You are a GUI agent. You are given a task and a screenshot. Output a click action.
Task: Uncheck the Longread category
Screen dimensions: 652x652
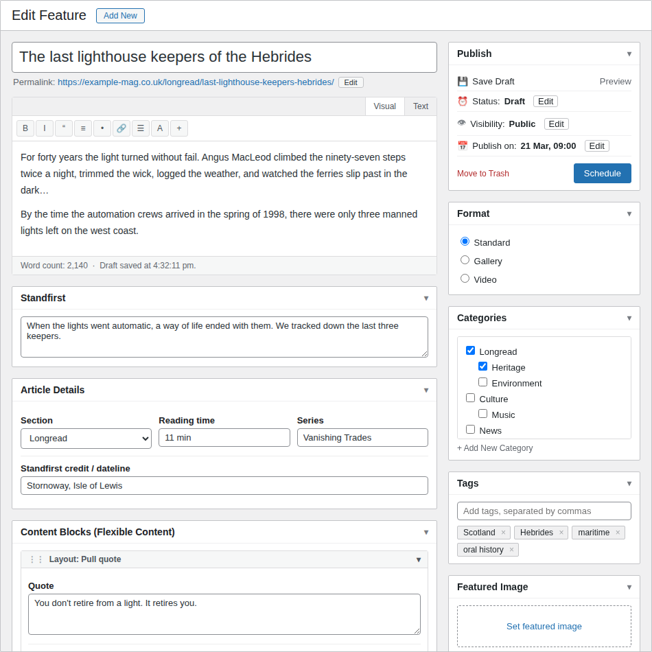pyautogui.click(x=470, y=351)
